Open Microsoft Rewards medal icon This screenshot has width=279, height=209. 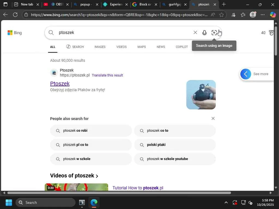[271, 33]
